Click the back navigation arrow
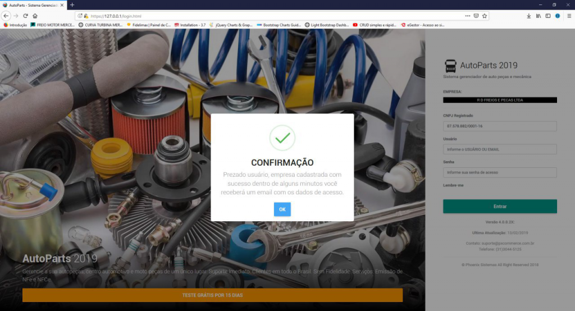Screen dimensions: 575x311 (6, 16)
